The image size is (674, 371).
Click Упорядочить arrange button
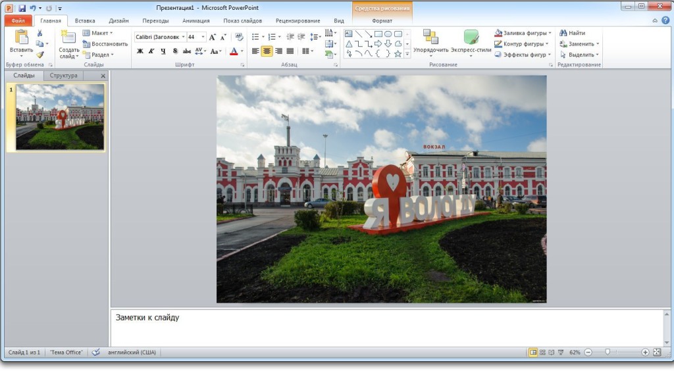430,44
